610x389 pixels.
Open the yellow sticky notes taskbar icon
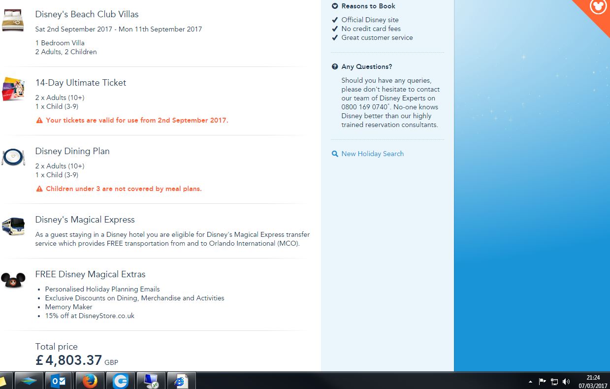coord(3,381)
